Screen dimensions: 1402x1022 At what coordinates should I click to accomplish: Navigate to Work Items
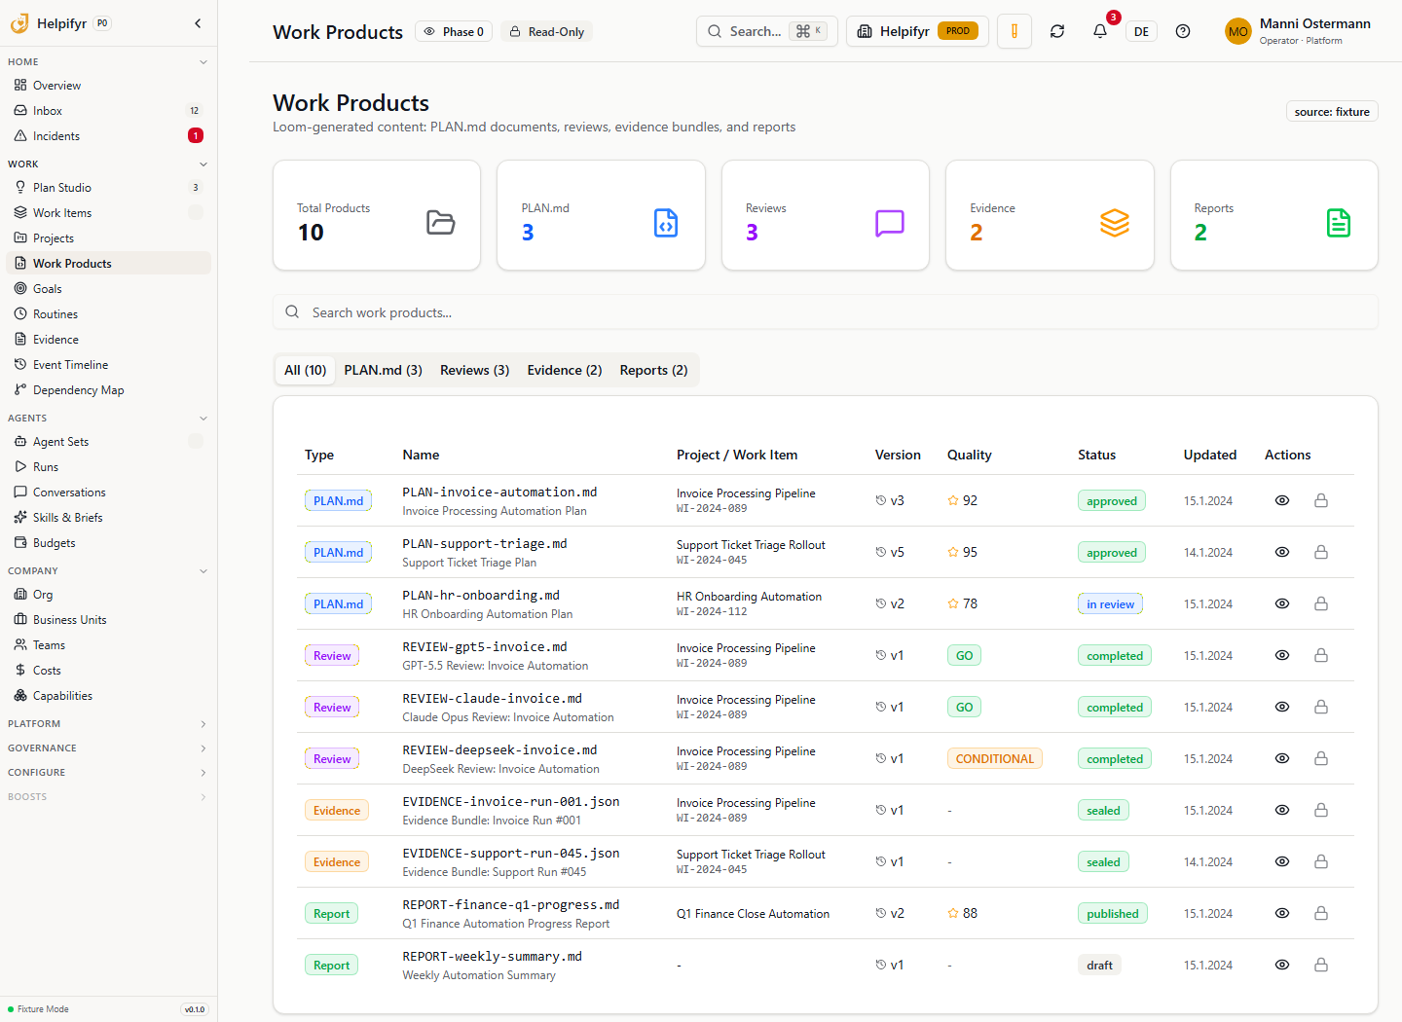[x=108, y=213]
